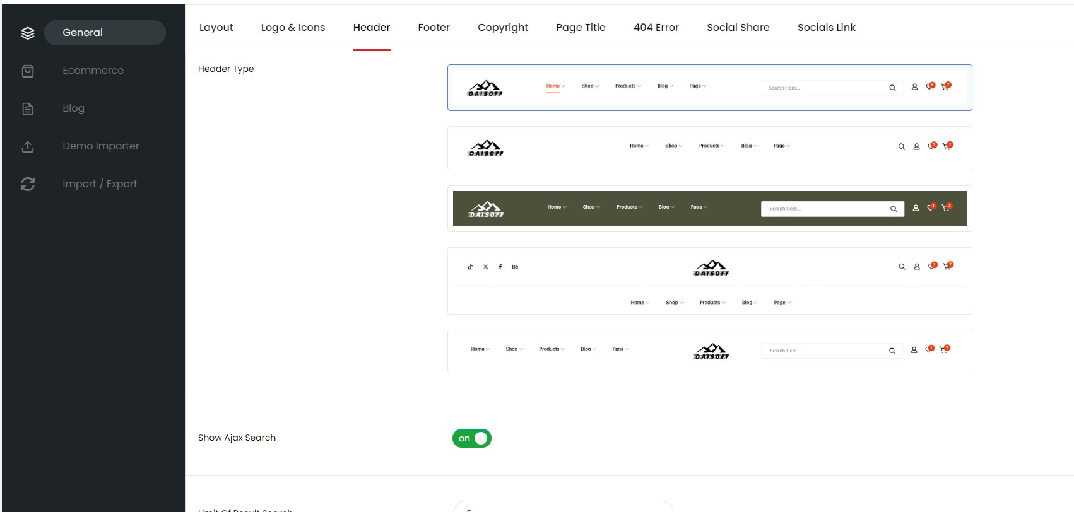The image size is (1074, 512).
Task: Click the Ecommerce shopping bag icon
Action: (28, 71)
